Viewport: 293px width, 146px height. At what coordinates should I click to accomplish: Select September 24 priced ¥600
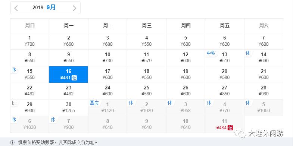(107, 91)
